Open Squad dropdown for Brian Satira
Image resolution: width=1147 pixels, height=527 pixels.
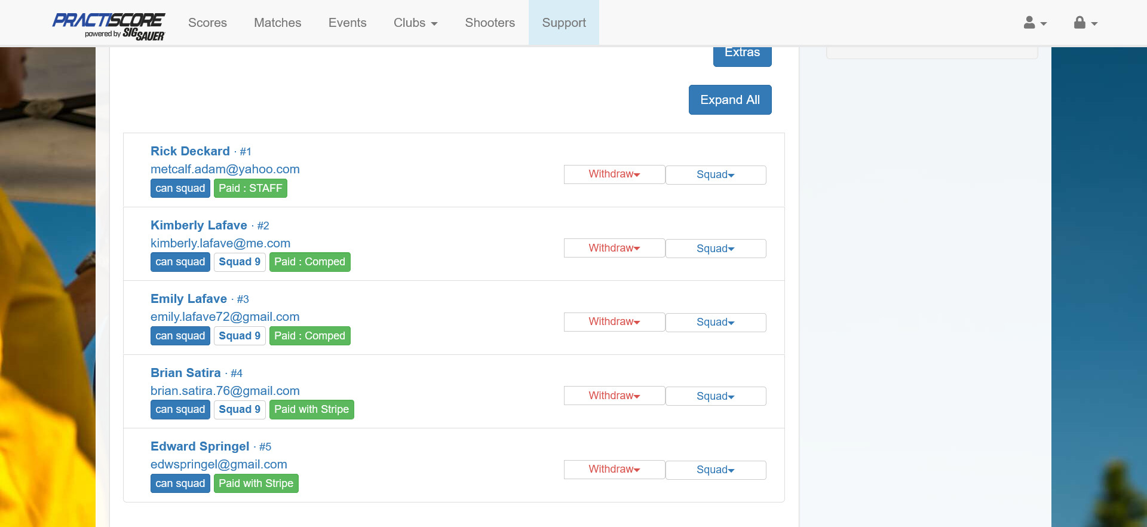click(x=715, y=396)
